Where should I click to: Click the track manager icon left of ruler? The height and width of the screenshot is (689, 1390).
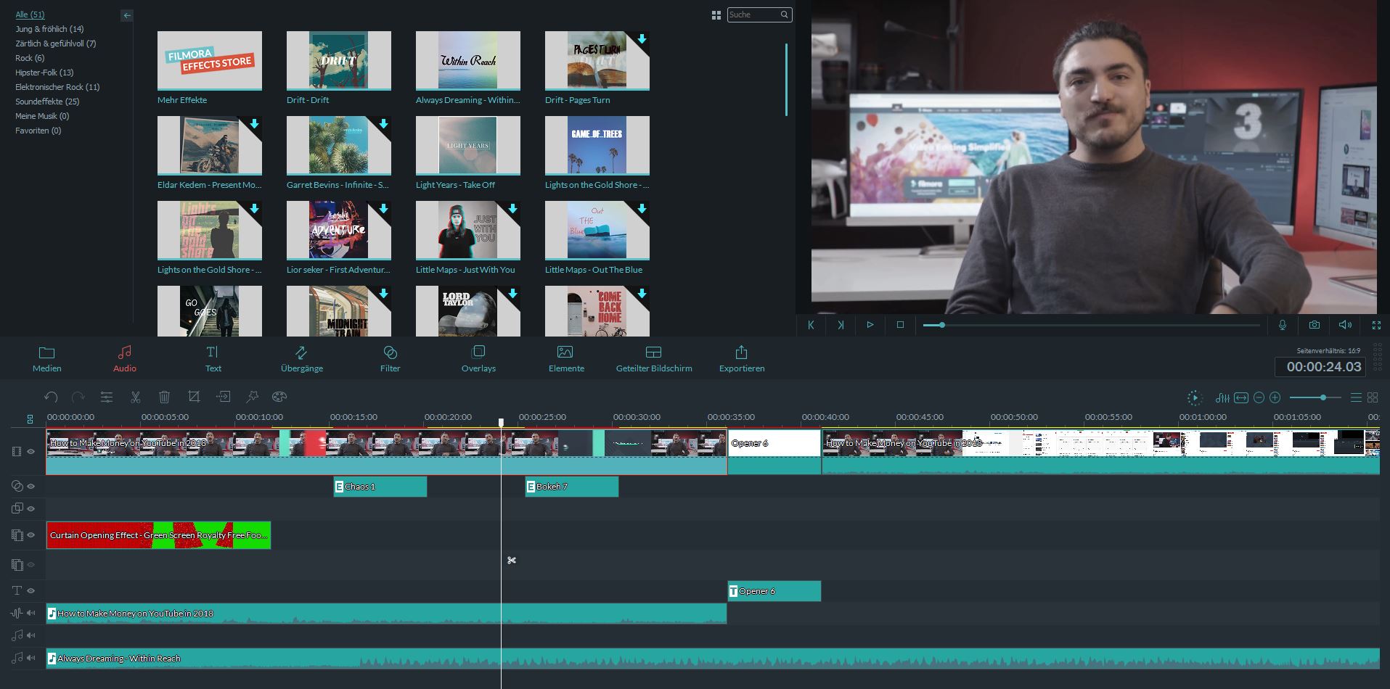tap(30, 418)
